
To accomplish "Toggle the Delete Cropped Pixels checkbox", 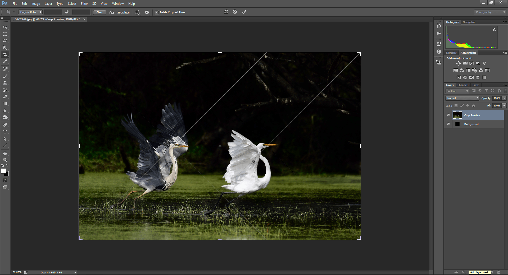I will 157,12.
